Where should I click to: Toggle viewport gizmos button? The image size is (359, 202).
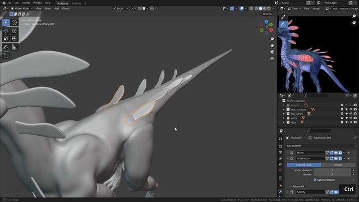click(x=232, y=8)
